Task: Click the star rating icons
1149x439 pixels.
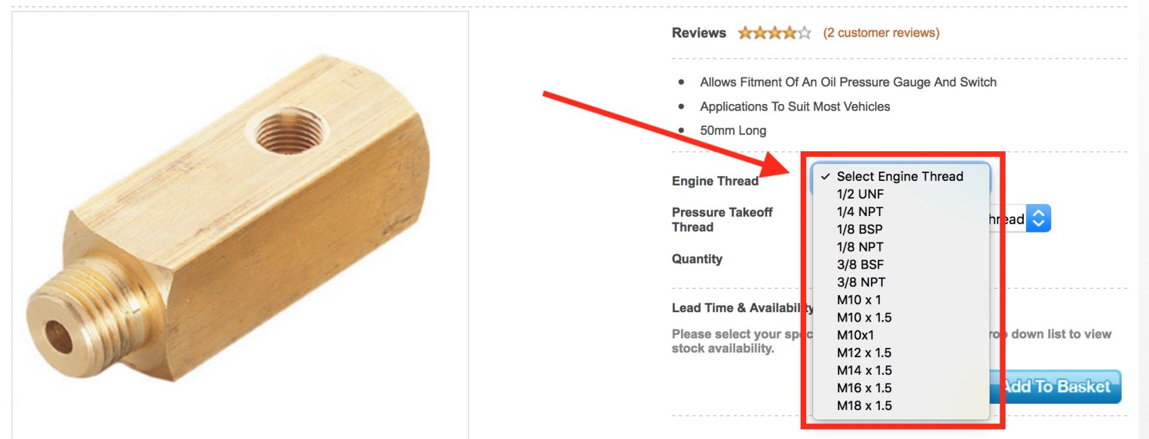Action: pos(774,32)
